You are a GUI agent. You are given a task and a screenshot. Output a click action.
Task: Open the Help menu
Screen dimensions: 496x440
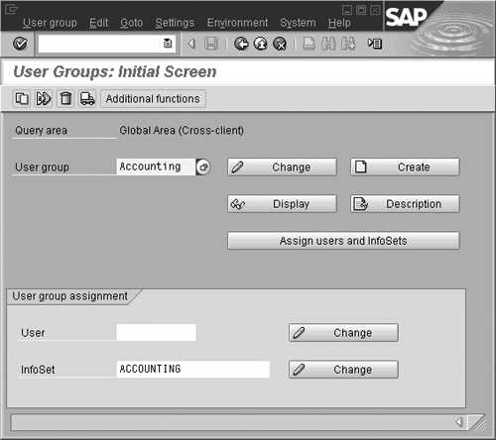[x=339, y=23]
